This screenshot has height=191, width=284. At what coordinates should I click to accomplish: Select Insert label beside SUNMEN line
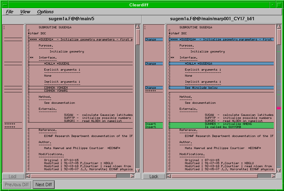tap(154, 124)
